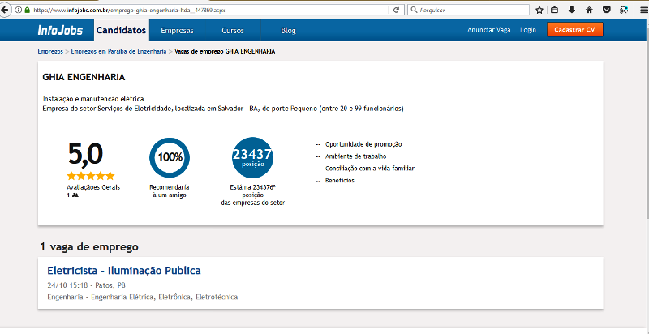Click the 24/10 15:18 - Patos, PB line
This screenshot has height=334, width=649.
tap(87, 285)
